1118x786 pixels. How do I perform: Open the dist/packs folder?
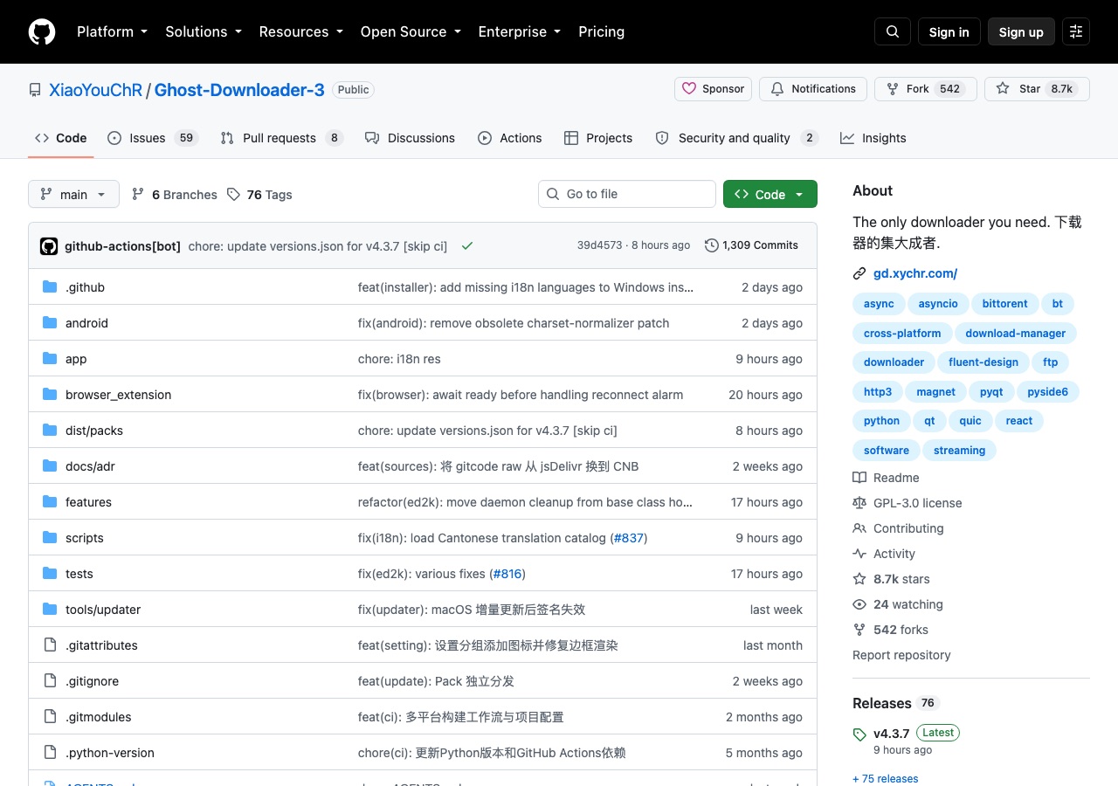pos(94,431)
